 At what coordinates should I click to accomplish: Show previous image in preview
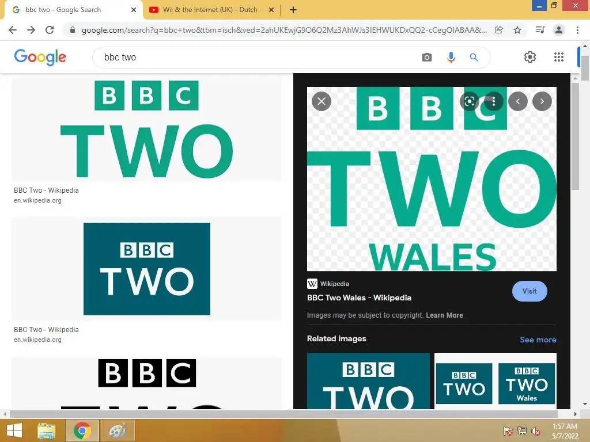pyautogui.click(x=518, y=101)
